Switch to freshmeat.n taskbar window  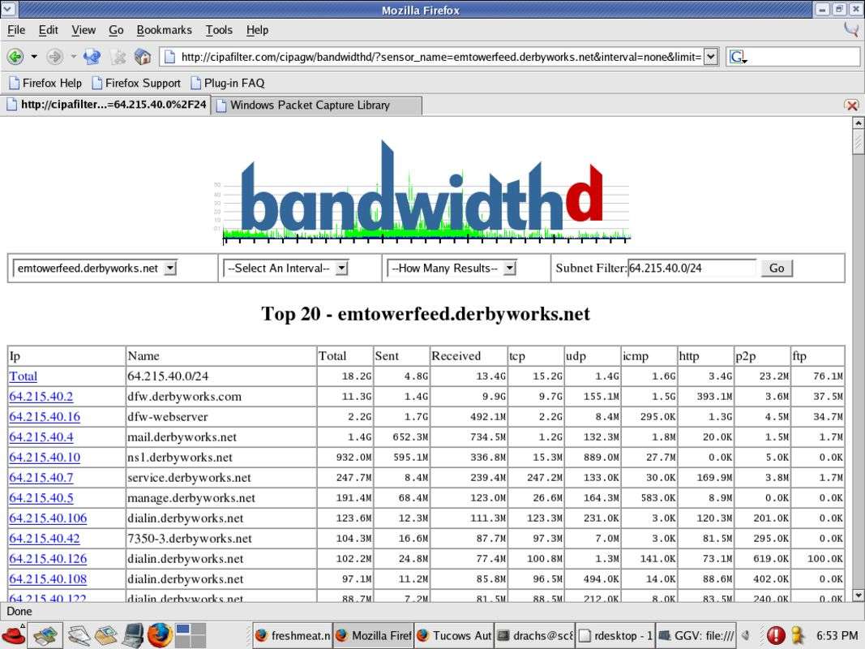point(292,636)
